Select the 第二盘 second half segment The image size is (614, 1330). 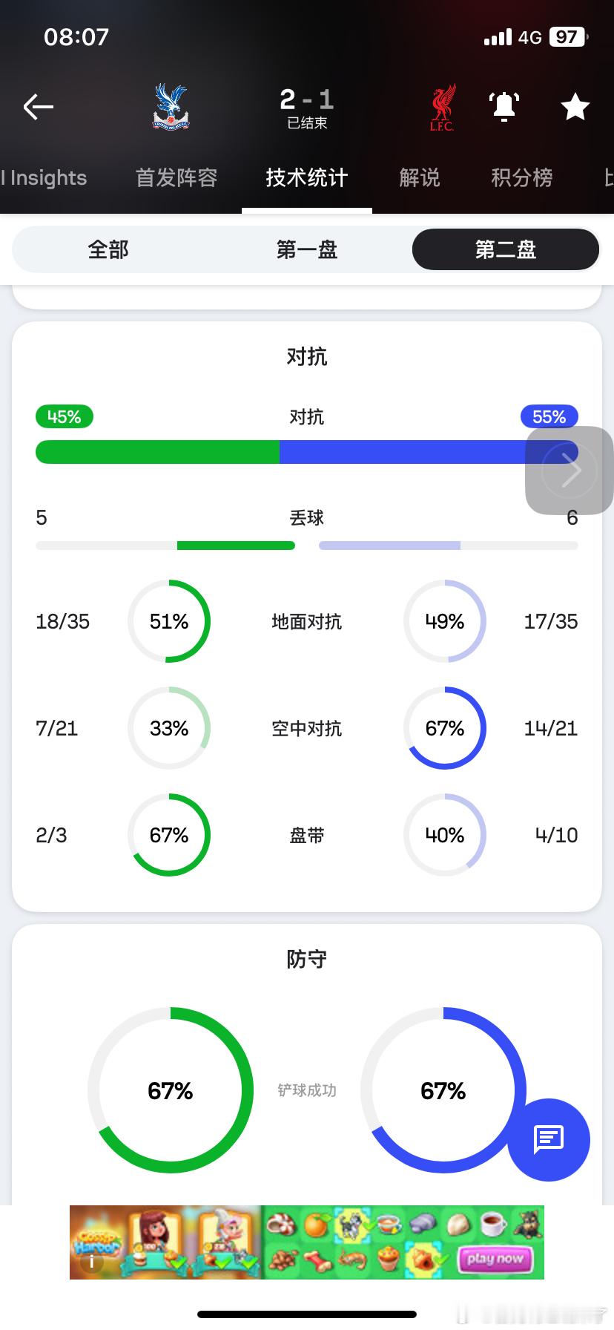[x=506, y=249]
